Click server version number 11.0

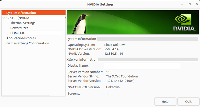coord(109,72)
